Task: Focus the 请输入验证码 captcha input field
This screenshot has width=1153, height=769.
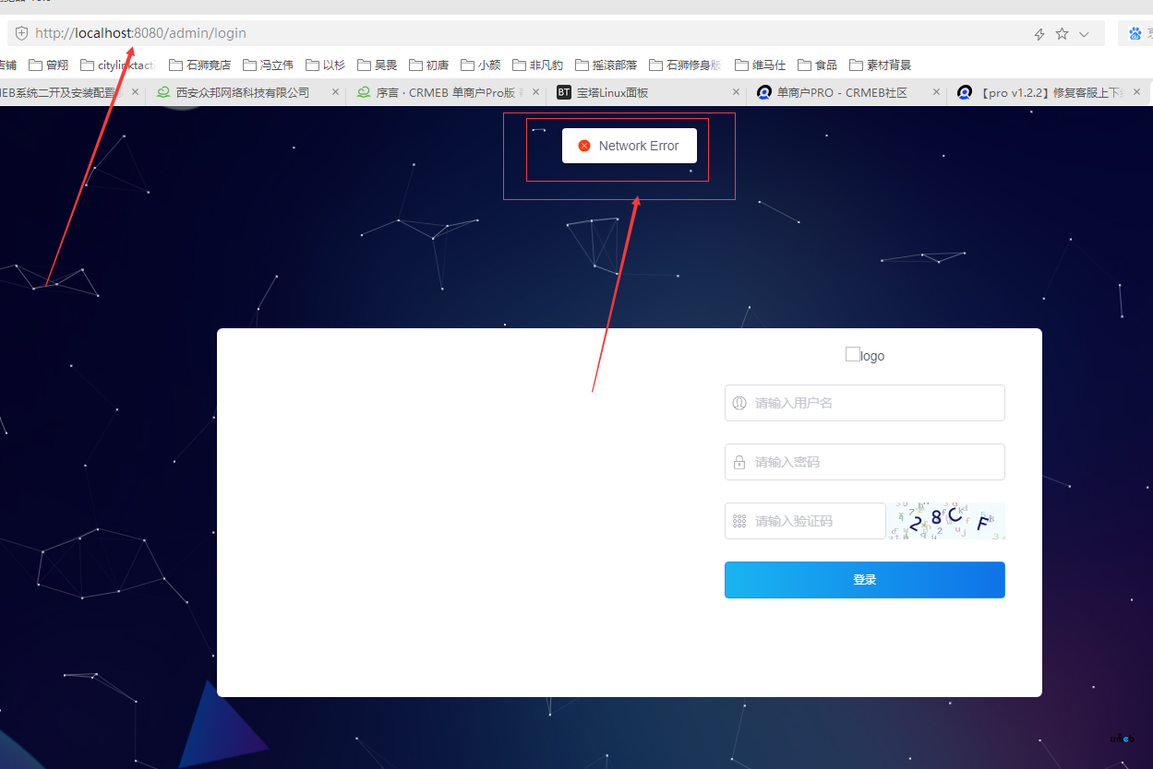Action: (x=805, y=521)
